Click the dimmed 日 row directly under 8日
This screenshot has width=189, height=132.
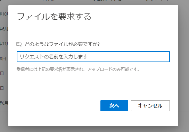pyautogui.click(x=2, y=73)
